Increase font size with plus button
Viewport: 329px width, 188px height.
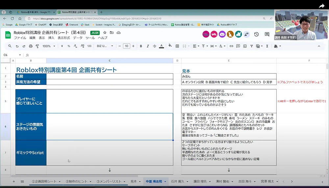[x=133, y=46]
